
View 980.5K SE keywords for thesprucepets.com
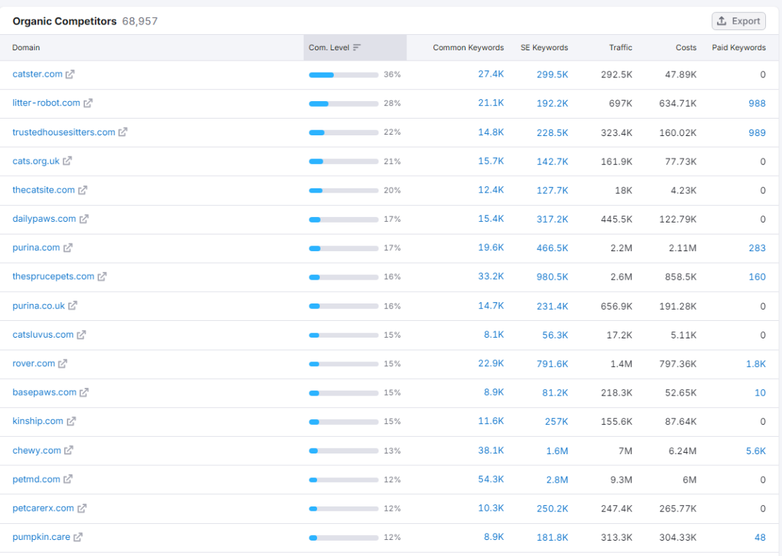click(552, 277)
